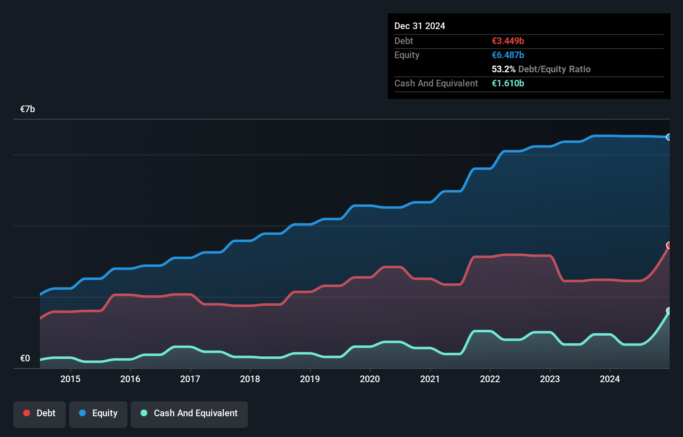Collapse the Cash And Equivalent tooltip row
683x437 pixels.
436,83
